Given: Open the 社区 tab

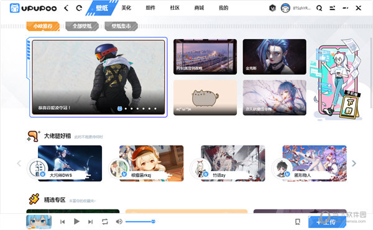Looking at the screenshot, I should (x=175, y=8).
